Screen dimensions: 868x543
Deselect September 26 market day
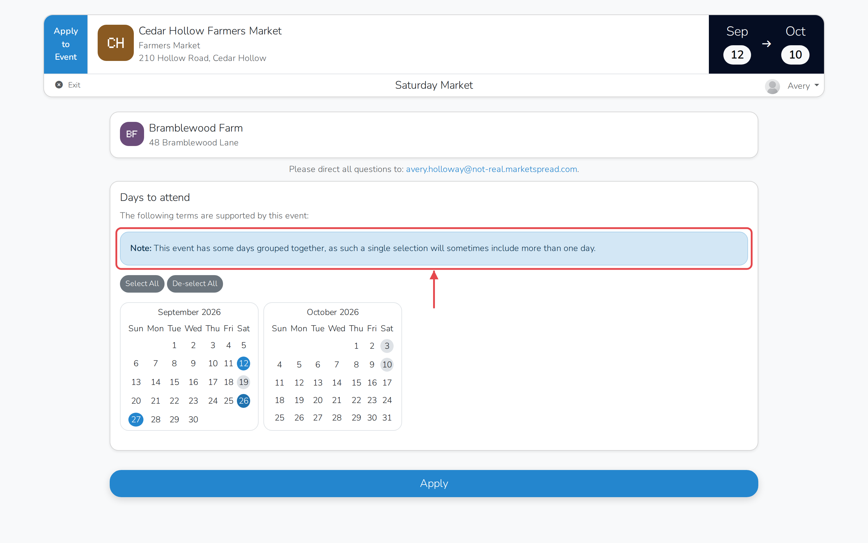pos(244,401)
